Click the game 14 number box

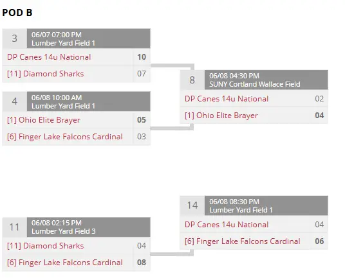[192, 205]
